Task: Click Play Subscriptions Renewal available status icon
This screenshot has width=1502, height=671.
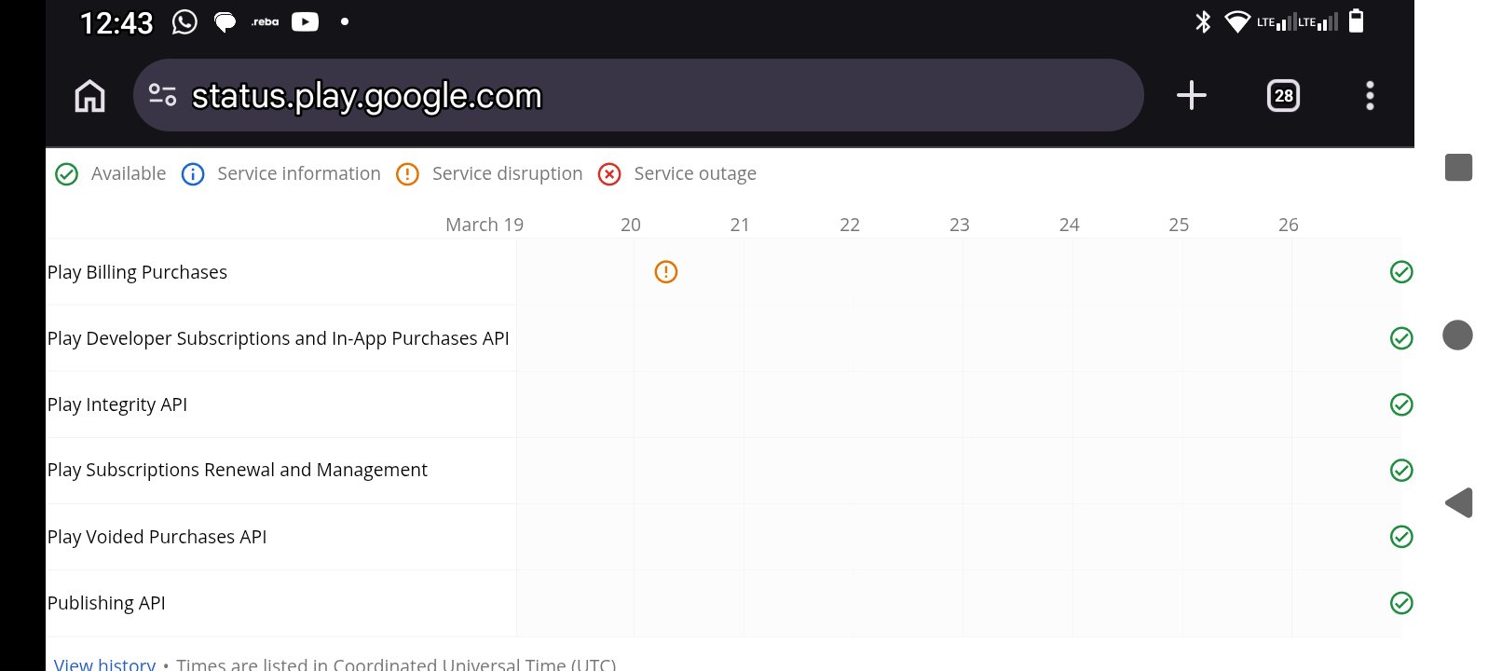Action: click(1400, 471)
